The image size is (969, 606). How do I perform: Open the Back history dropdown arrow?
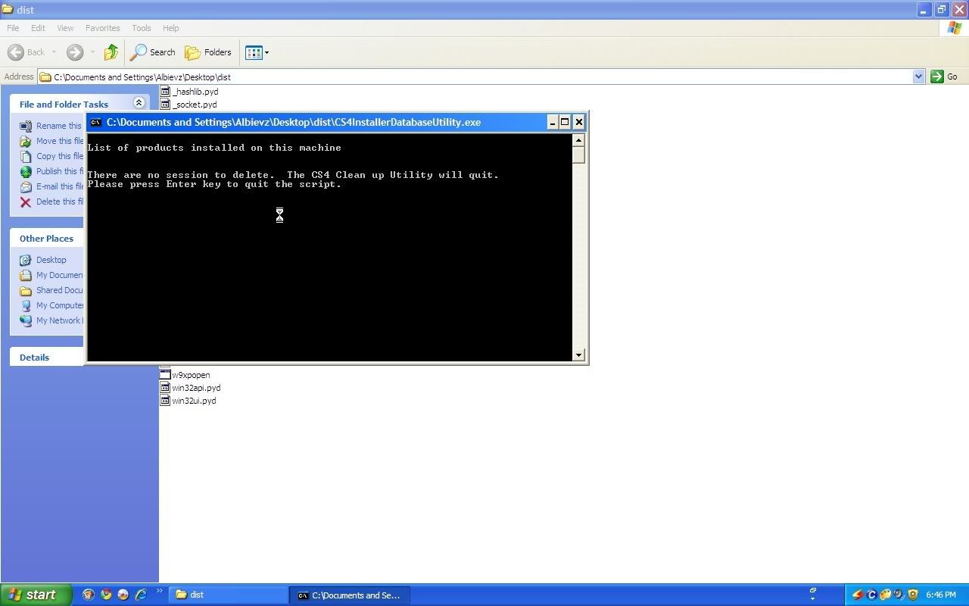[54, 52]
